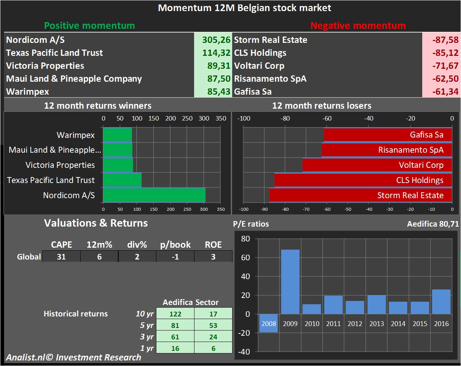Click the 'Aedifica 80,71' label
This screenshot has height=366, width=461.
tap(433, 224)
